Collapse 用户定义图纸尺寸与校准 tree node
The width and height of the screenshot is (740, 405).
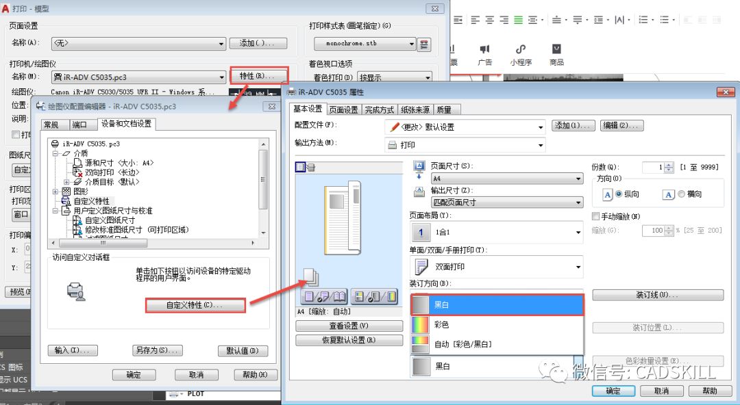click(56, 211)
